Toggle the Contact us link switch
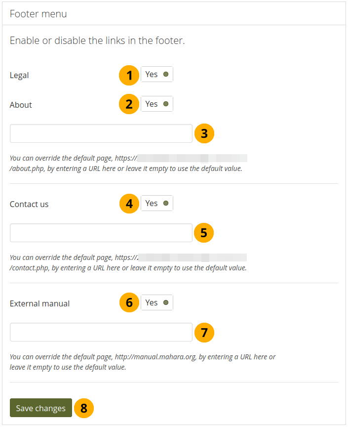This screenshot has height=427, width=348. click(x=157, y=203)
